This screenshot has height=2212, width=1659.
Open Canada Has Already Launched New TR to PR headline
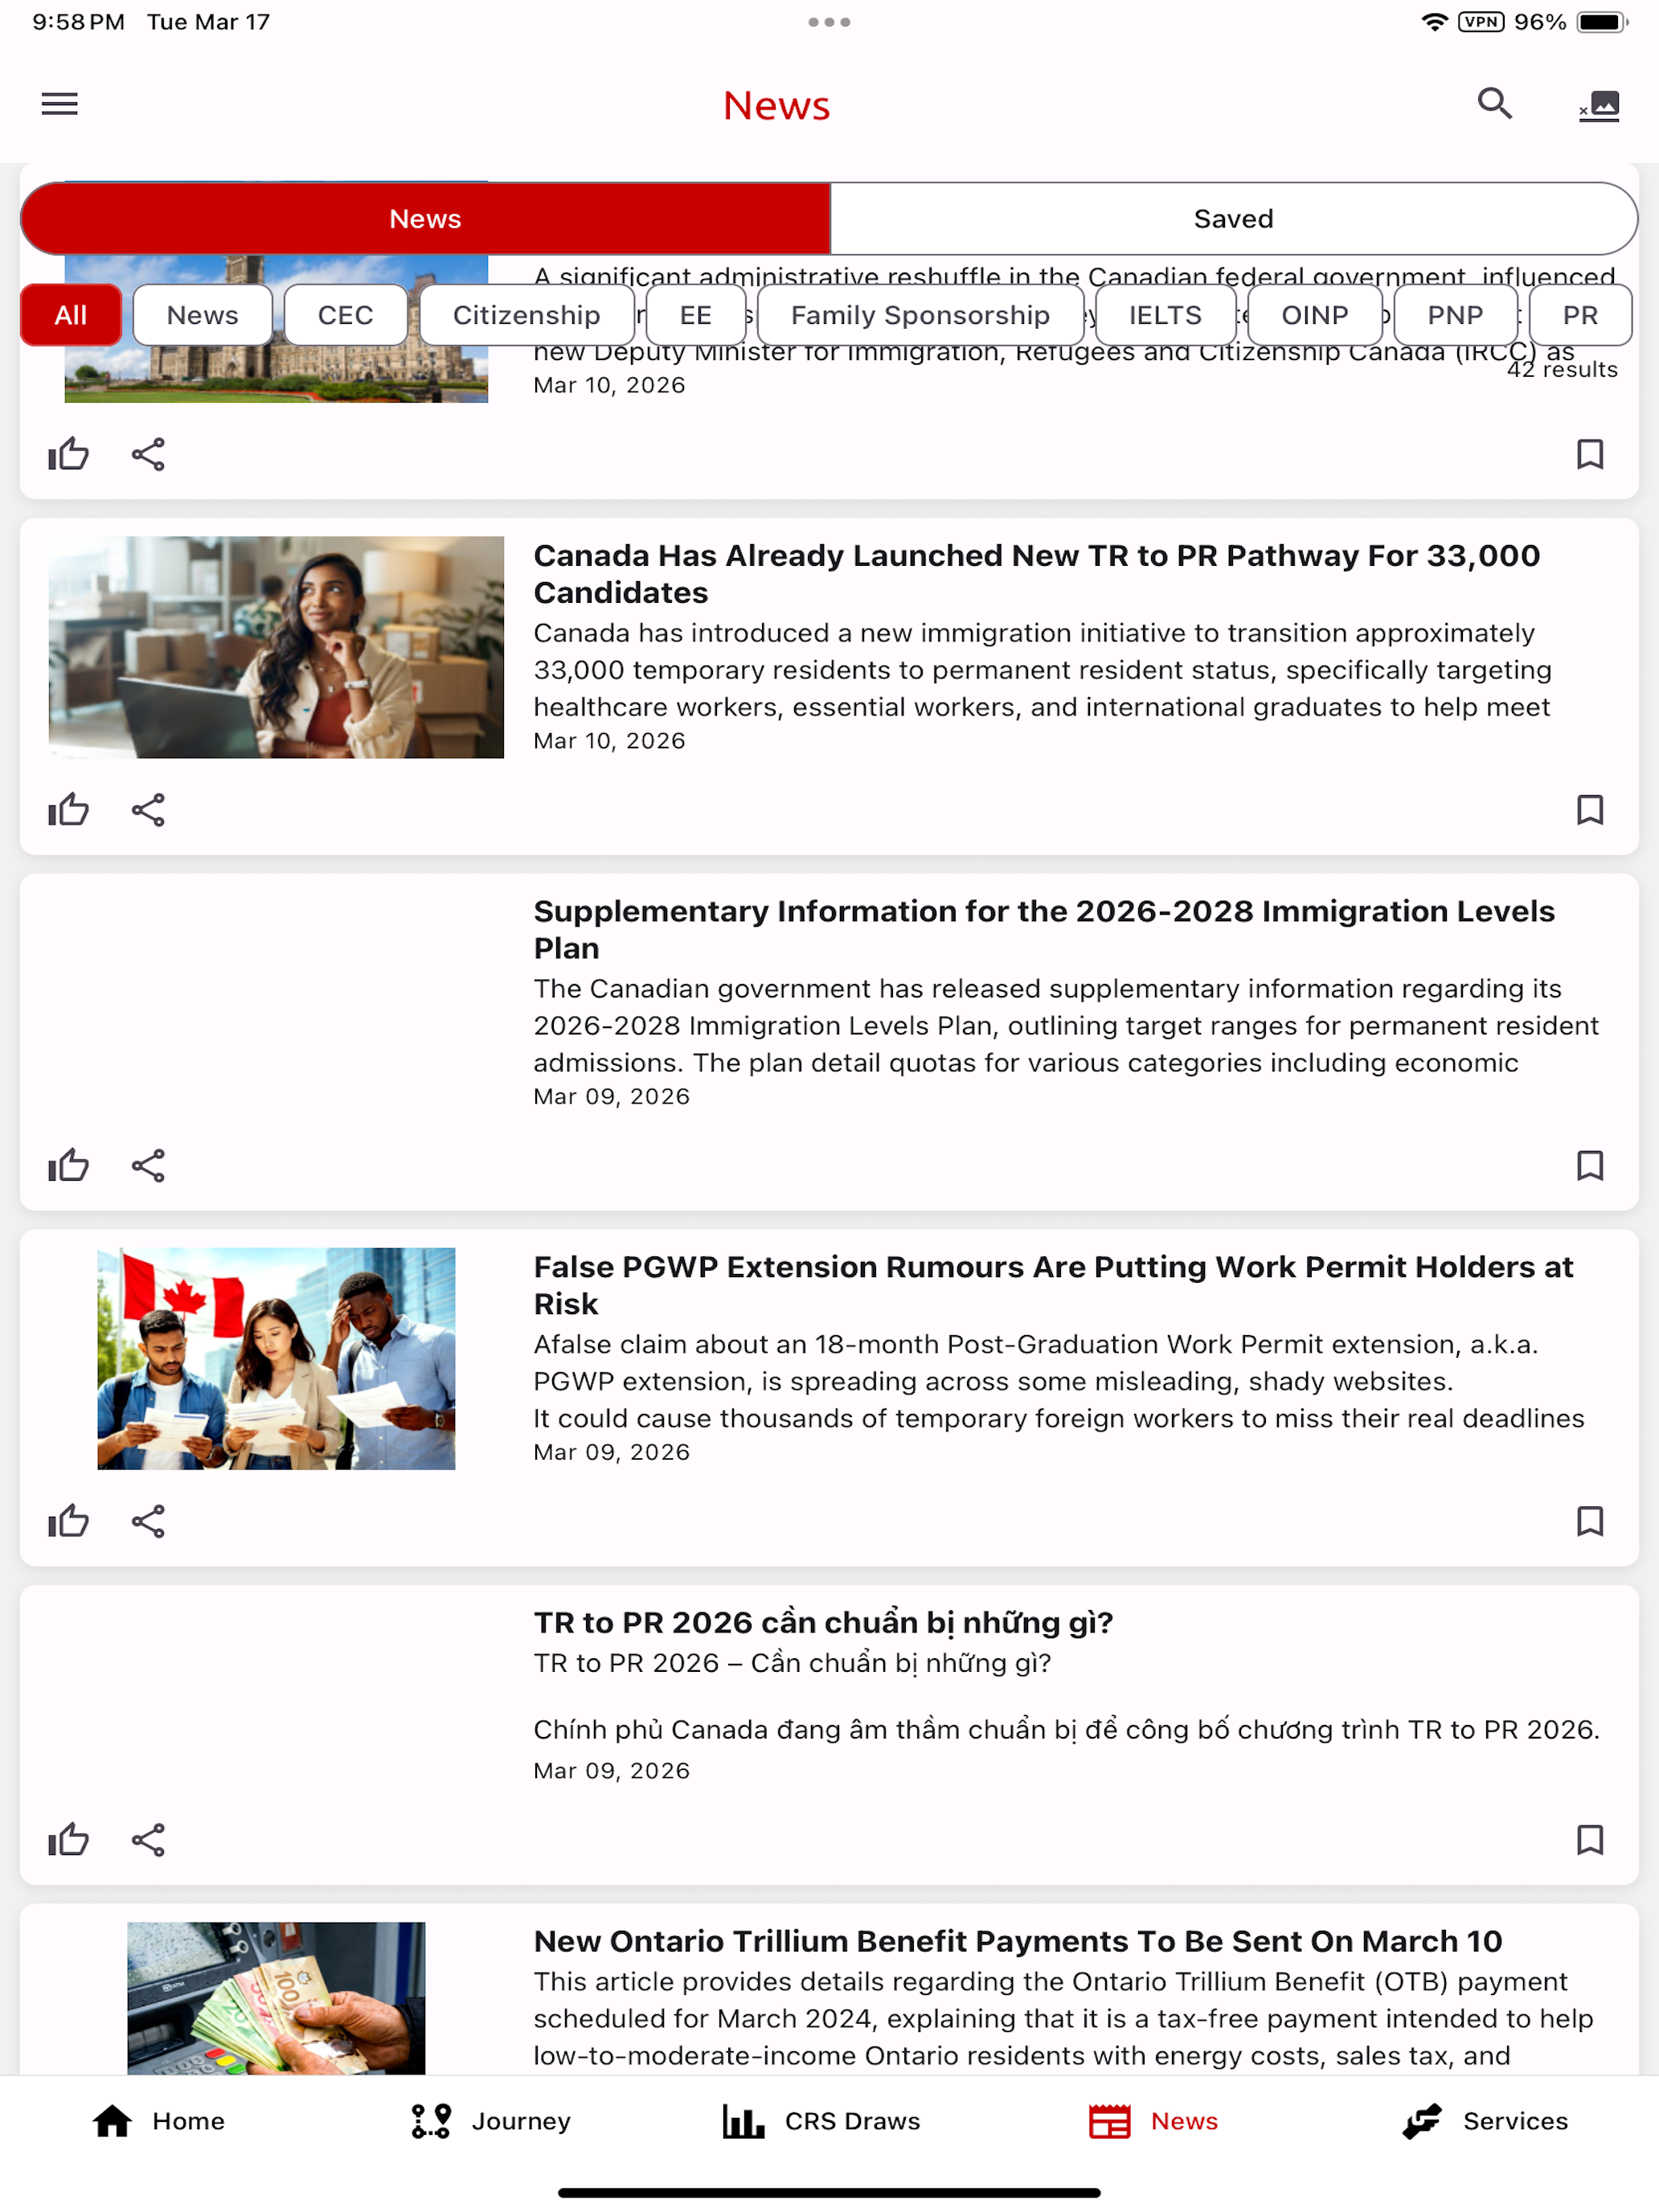pyautogui.click(x=1037, y=574)
